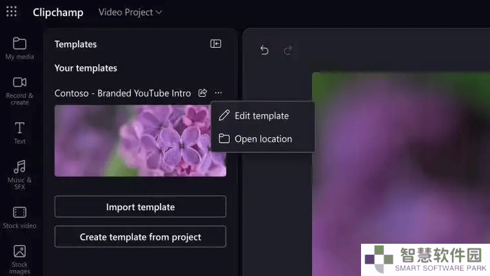This screenshot has height=276, width=490.
Task: Select the Text tool in sidebar
Action: (19, 133)
